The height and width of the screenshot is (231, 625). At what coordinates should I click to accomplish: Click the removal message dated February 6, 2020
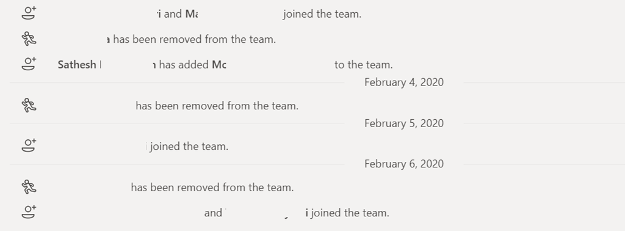212,187
